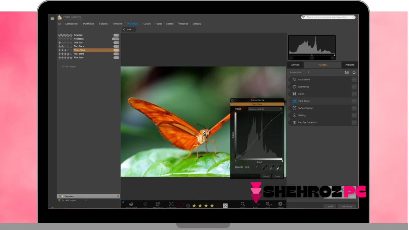Enter Full Screen mode
The height and width of the screenshot is (230, 409).
click(171, 205)
